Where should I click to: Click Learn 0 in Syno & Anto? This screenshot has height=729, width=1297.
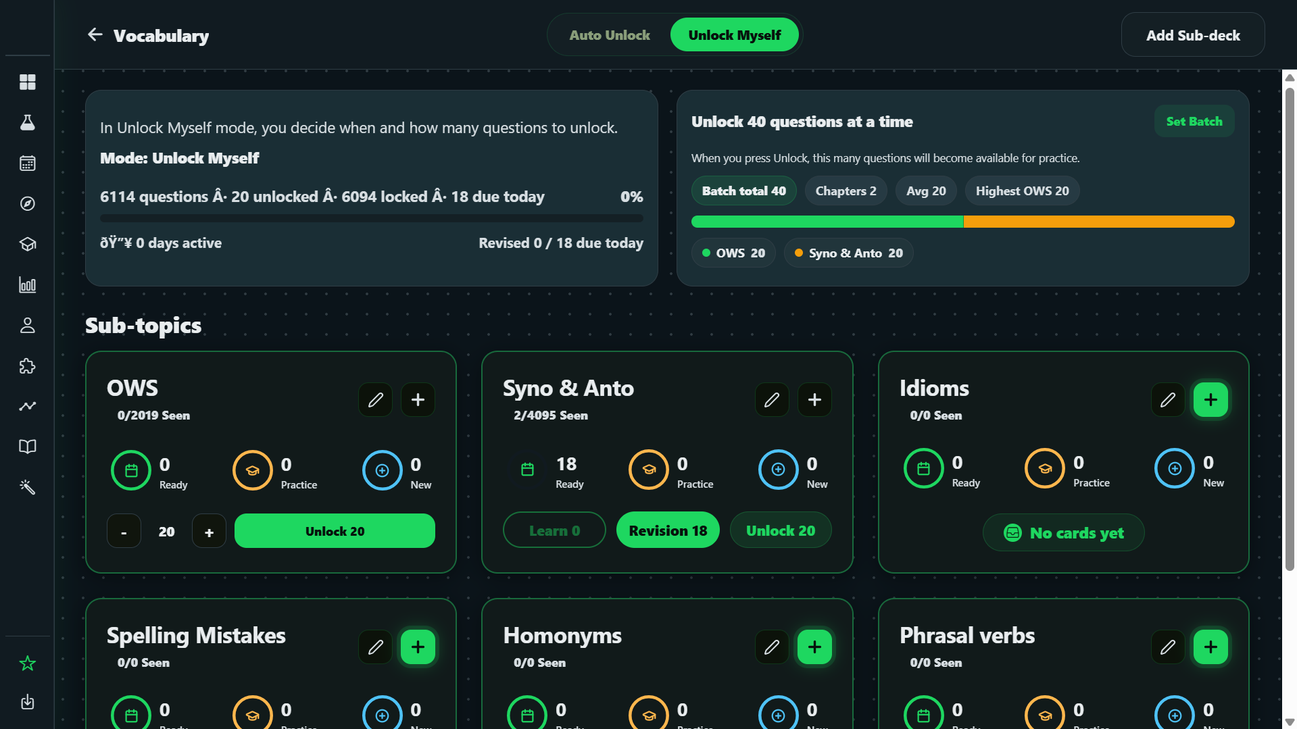pos(554,530)
